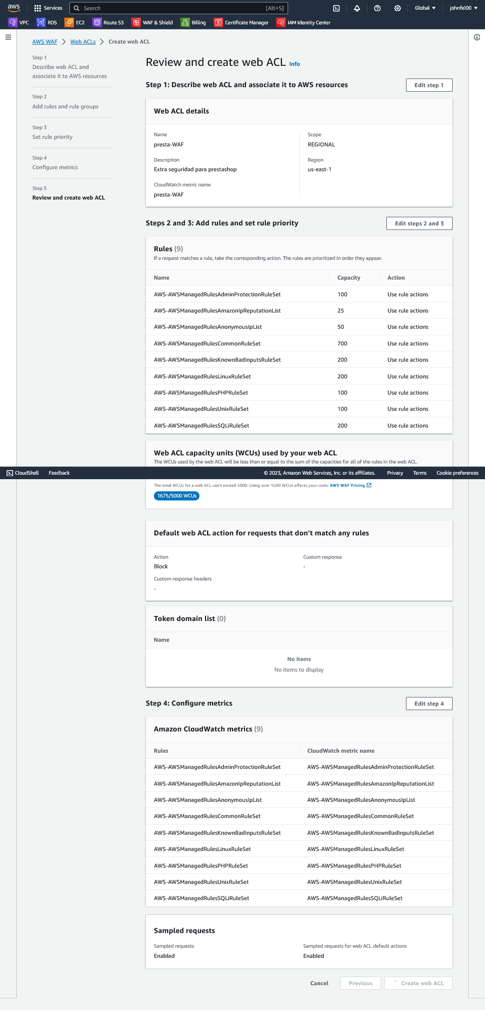Click Edit step 1 button
The height and width of the screenshot is (1010, 485).
tap(429, 85)
